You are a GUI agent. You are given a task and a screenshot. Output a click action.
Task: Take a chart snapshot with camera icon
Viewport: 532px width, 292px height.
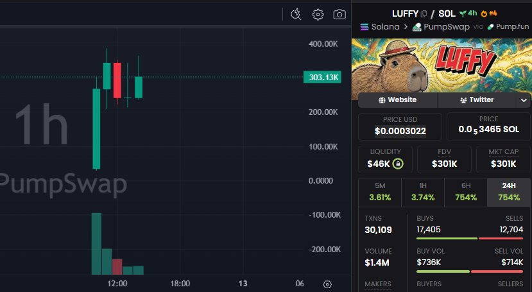pyautogui.click(x=339, y=15)
